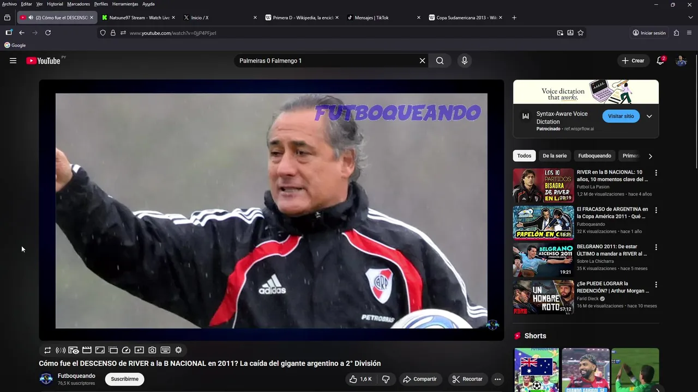Open options for BELGRANO 2011 video
Image resolution: width=698 pixels, height=392 pixels.
click(x=656, y=247)
